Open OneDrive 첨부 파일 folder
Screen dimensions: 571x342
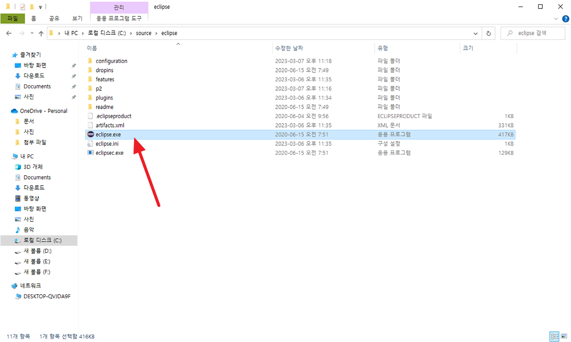[x=35, y=142]
